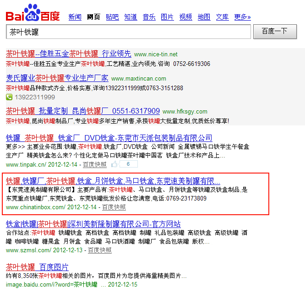
Task: Open 百度快照 for the szmsl.com result
Action: (99, 250)
